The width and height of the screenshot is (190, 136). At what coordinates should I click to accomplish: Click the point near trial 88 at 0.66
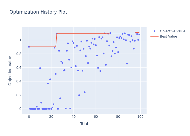(127, 64)
